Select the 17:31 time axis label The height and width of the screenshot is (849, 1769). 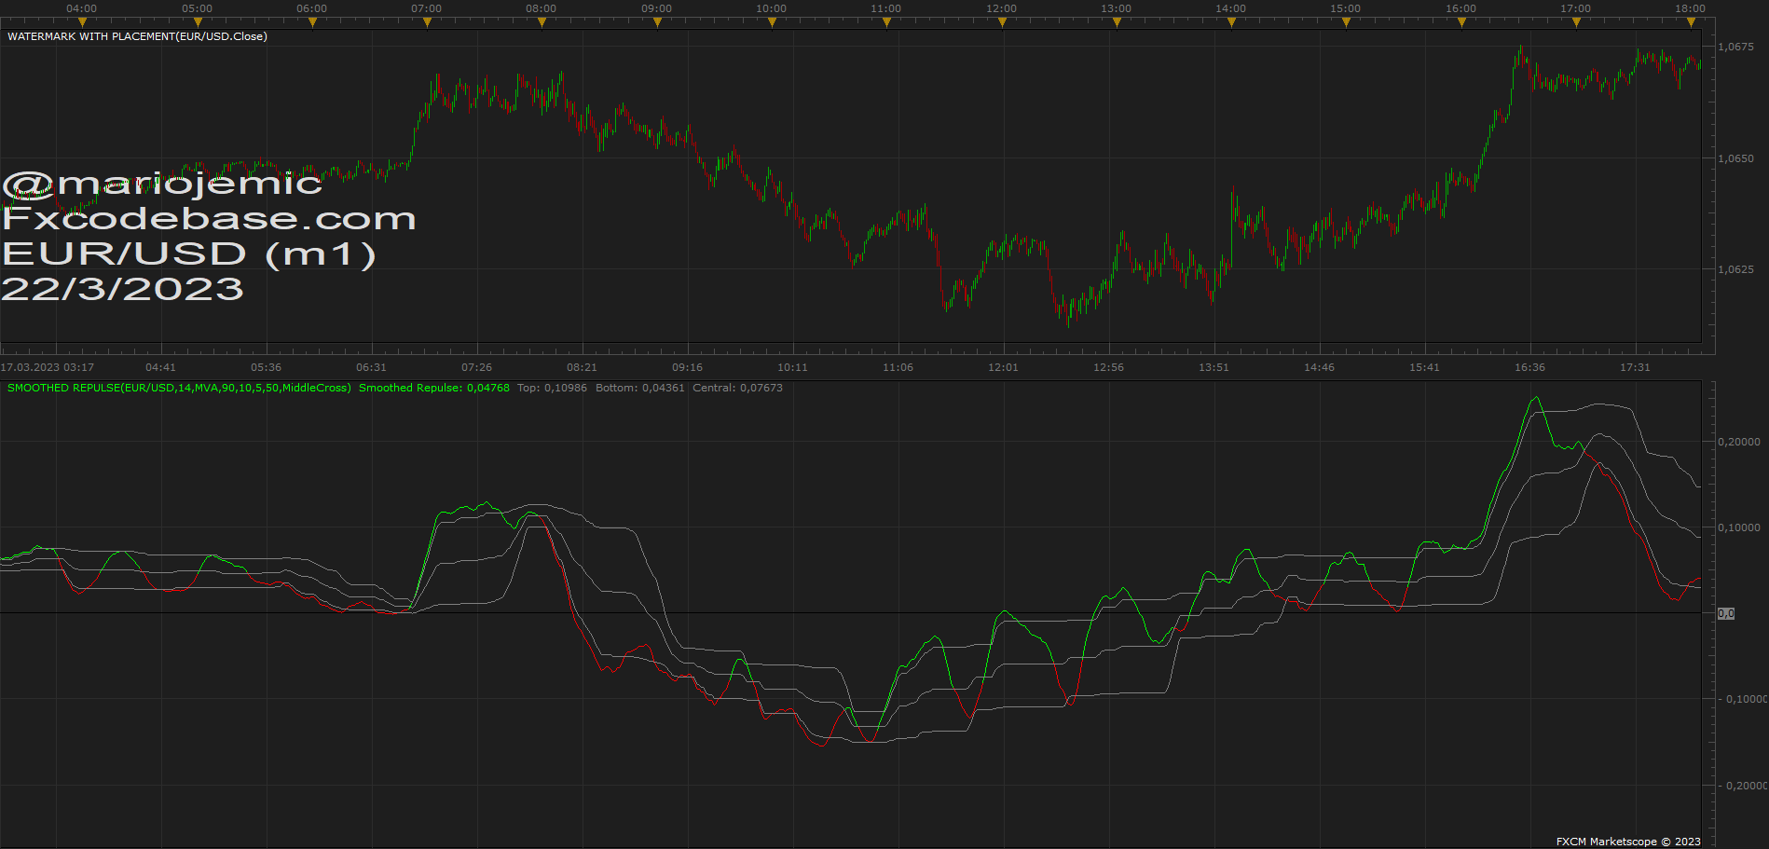coord(1635,367)
